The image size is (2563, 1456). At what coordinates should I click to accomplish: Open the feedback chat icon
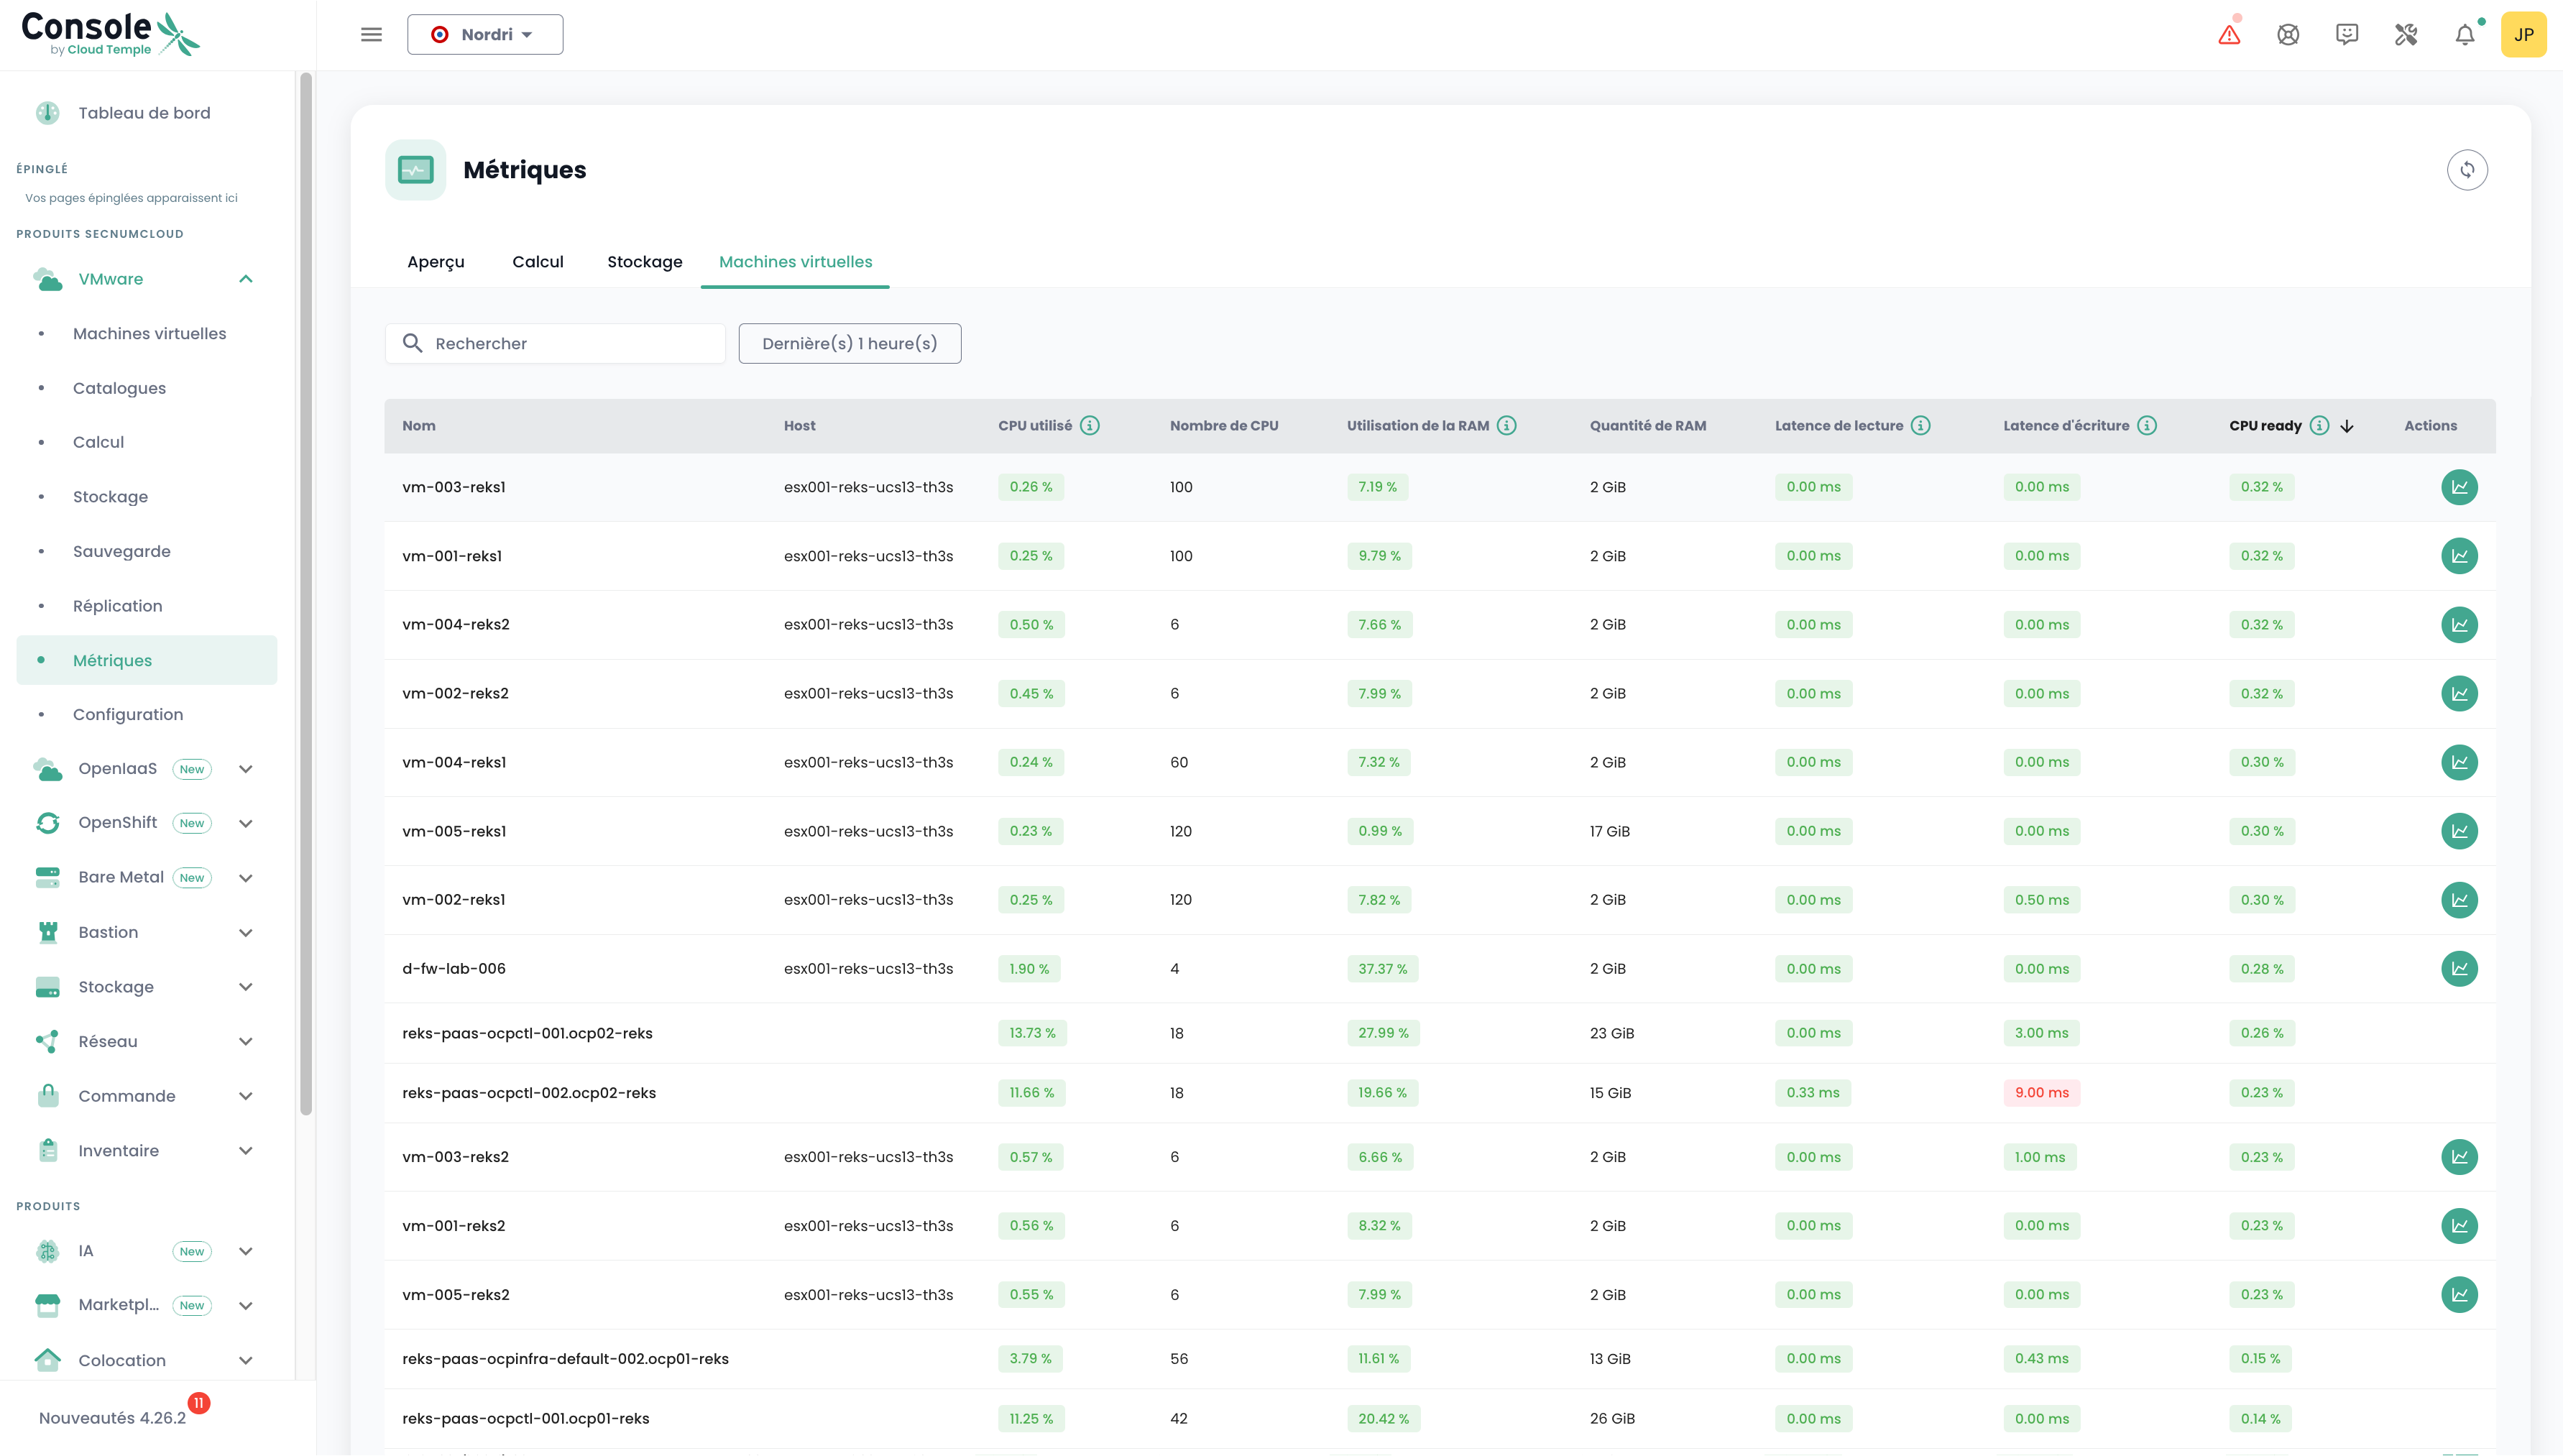[x=2347, y=35]
